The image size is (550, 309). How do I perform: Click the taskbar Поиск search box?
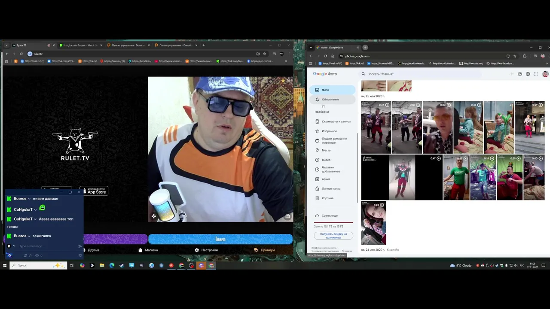(x=38, y=266)
